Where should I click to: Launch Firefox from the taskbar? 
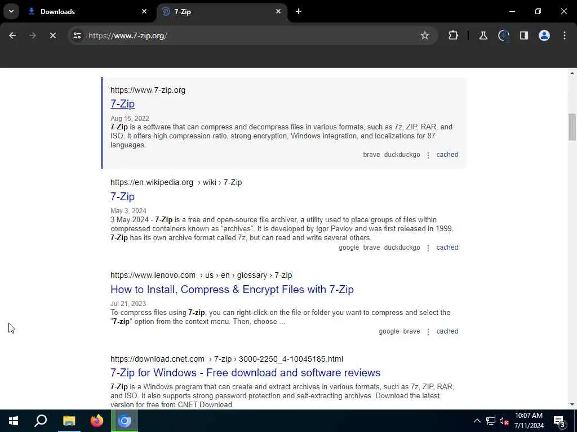click(x=97, y=421)
